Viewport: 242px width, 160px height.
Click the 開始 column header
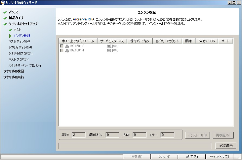(x=188, y=41)
